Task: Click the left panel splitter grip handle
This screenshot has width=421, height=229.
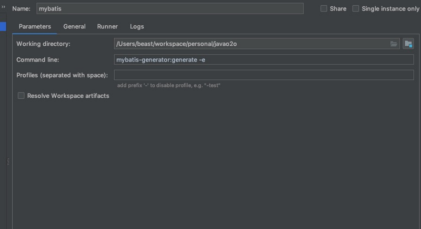Action: 8,162
